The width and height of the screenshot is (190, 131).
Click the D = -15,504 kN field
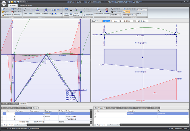[x=127, y=21]
